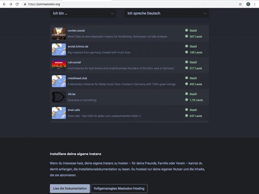
Task: Click the green Stabil dot for ruhr.social
Action: coord(186,62)
